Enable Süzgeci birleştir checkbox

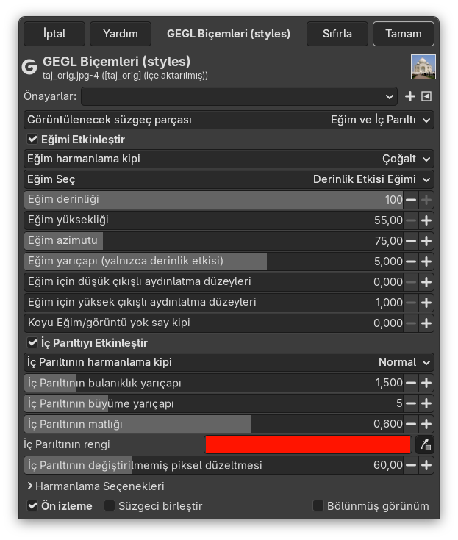[x=110, y=506]
